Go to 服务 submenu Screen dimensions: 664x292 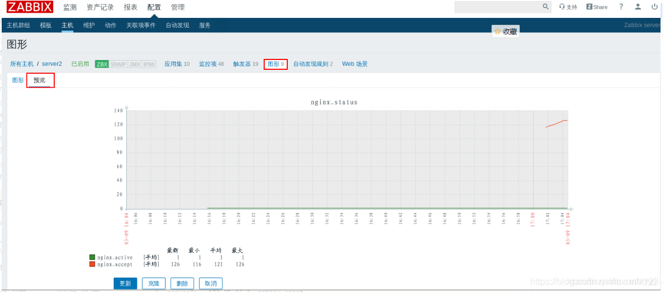click(x=205, y=25)
